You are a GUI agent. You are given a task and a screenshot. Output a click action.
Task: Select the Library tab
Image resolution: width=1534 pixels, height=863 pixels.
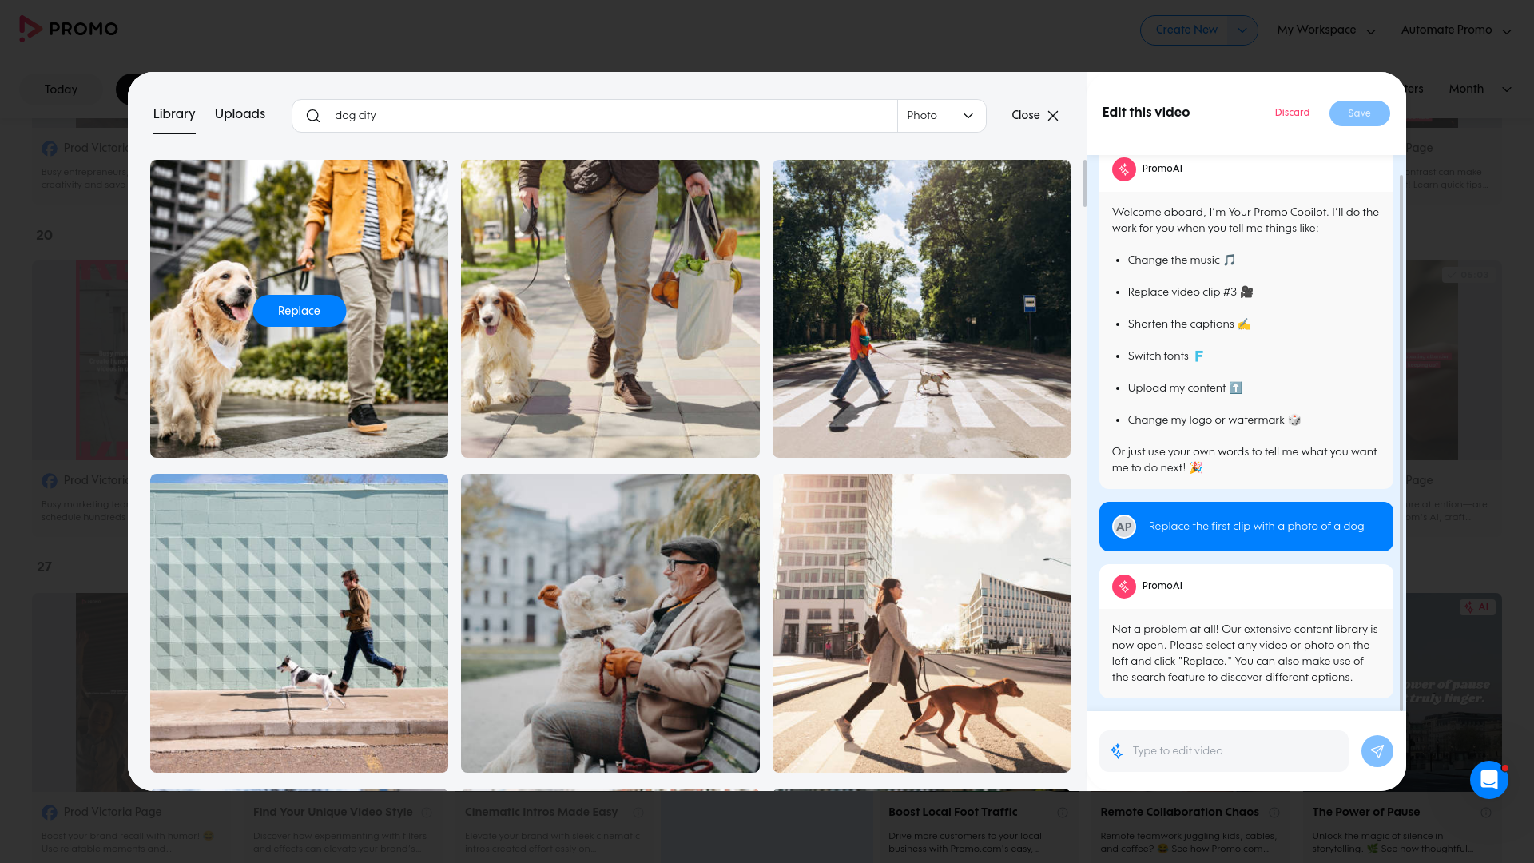click(174, 114)
